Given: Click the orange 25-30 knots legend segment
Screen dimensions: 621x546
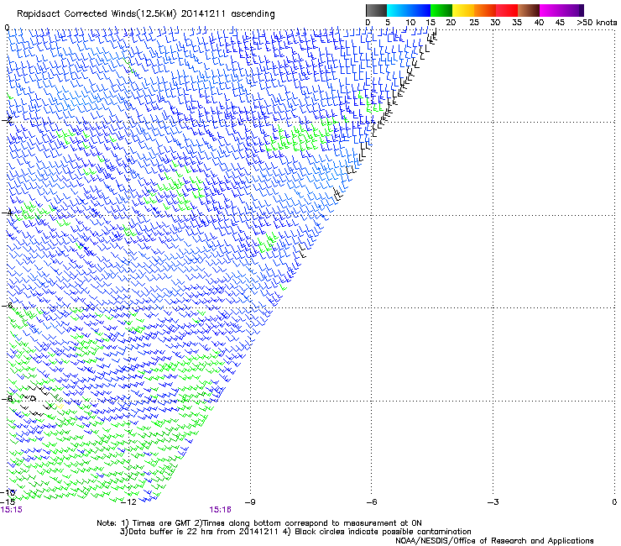Looking at the screenshot, I should [x=485, y=10].
